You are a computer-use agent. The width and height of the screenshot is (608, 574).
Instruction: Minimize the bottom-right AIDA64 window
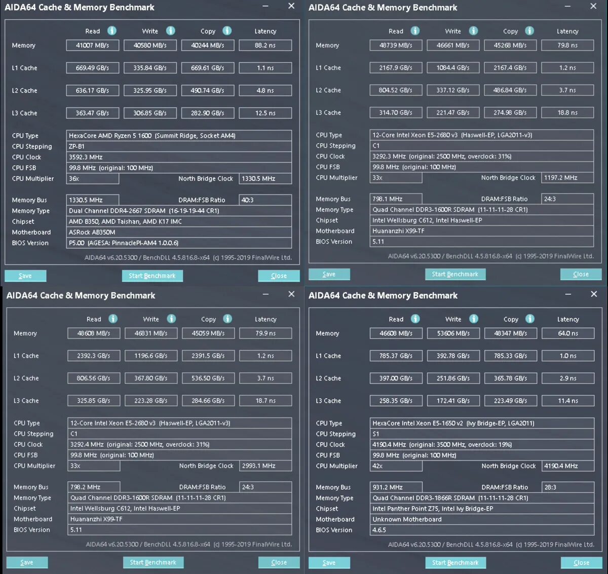(x=568, y=294)
